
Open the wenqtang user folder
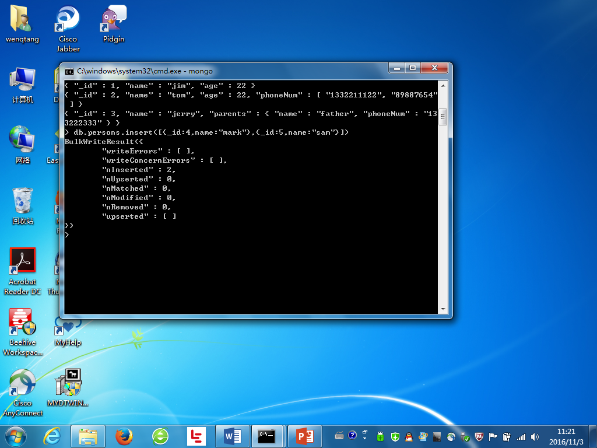tap(22, 24)
